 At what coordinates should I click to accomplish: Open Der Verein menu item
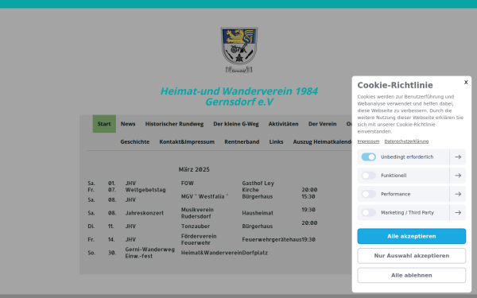pos(323,124)
